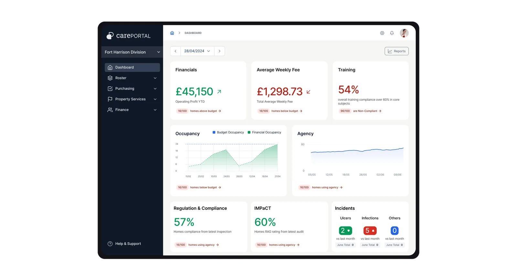Select Finance in the sidebar
The height and width of the screenshot is (280, 517).
pyautogui.click(x=132, y=110)
